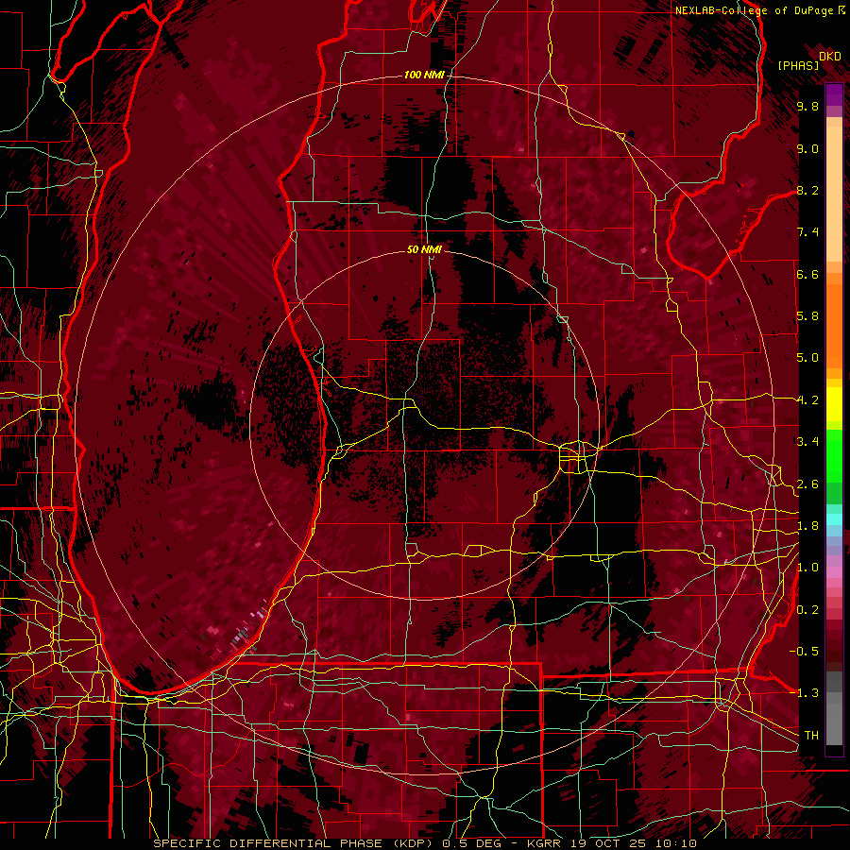The height and width of the screenshot is (850, 850).
Task: Click the 8.2 value on the color scale
Action: point(807,190)
